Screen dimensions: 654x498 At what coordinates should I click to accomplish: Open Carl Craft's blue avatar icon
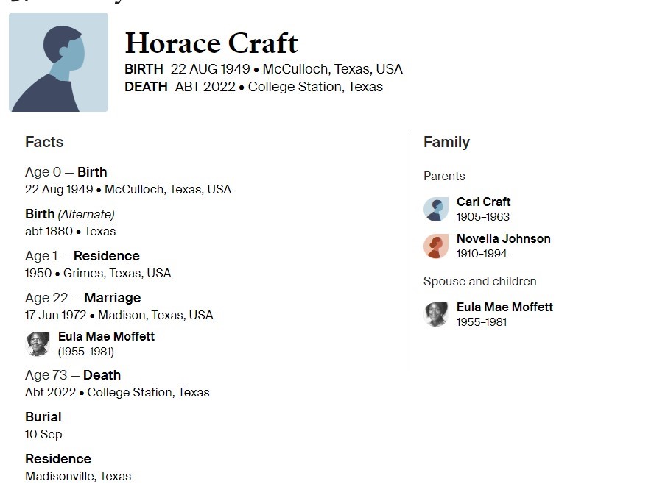436,209
